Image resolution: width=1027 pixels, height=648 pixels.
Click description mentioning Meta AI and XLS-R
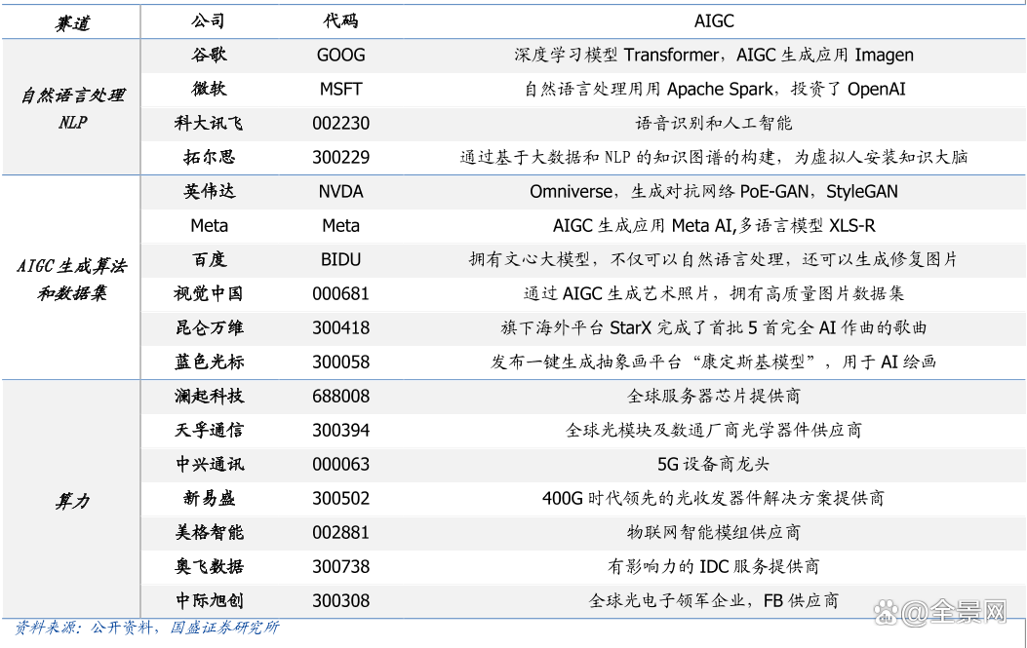pos(714,226)
